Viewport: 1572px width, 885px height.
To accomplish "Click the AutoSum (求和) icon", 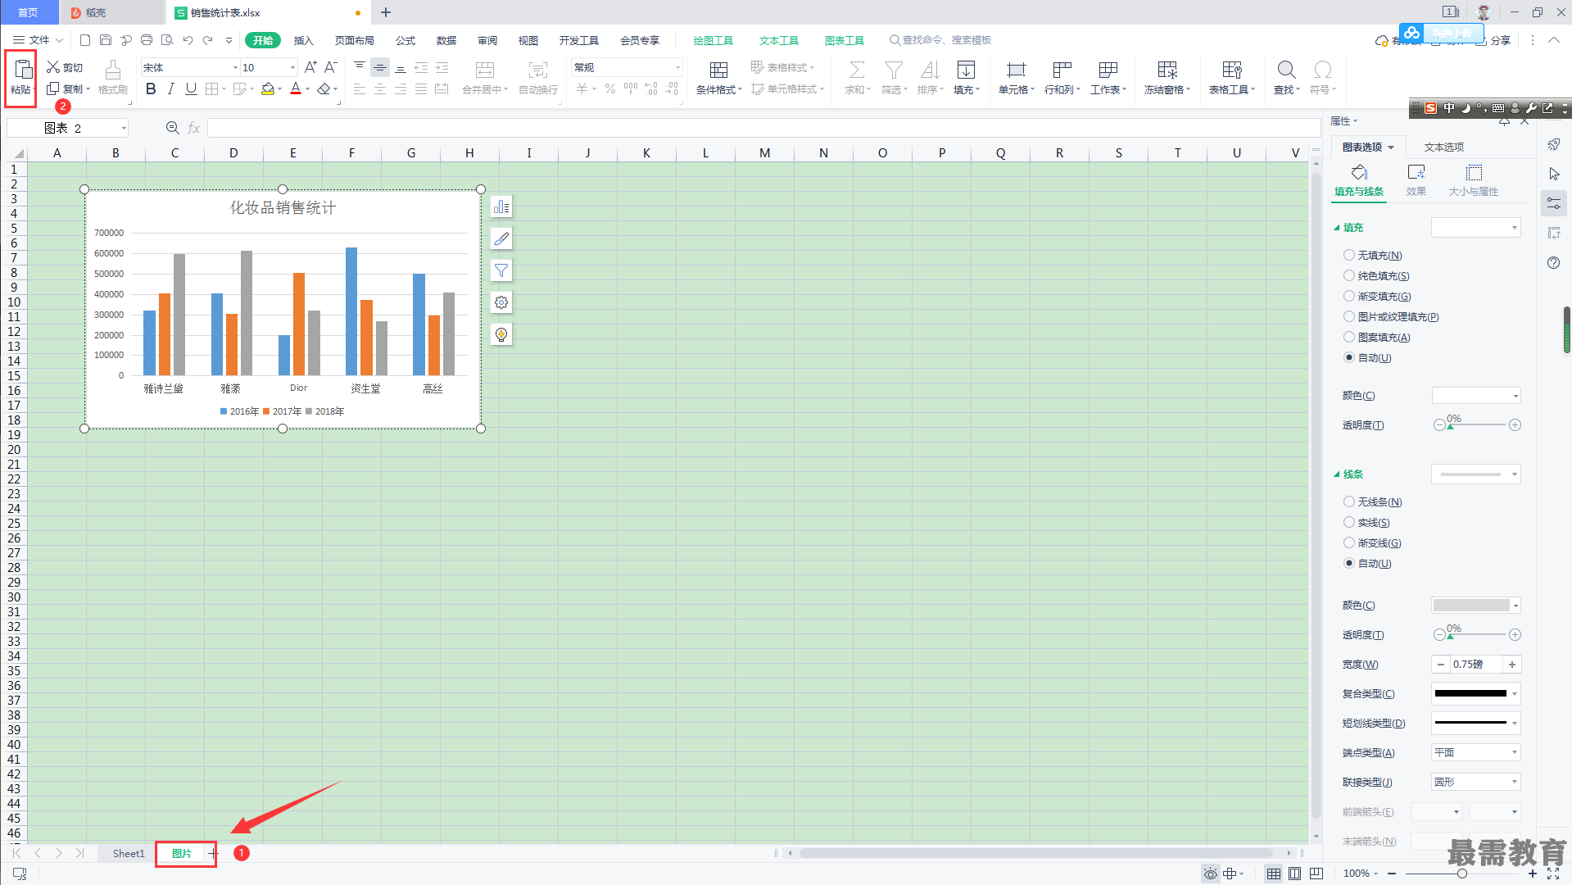I will [857, 70].
